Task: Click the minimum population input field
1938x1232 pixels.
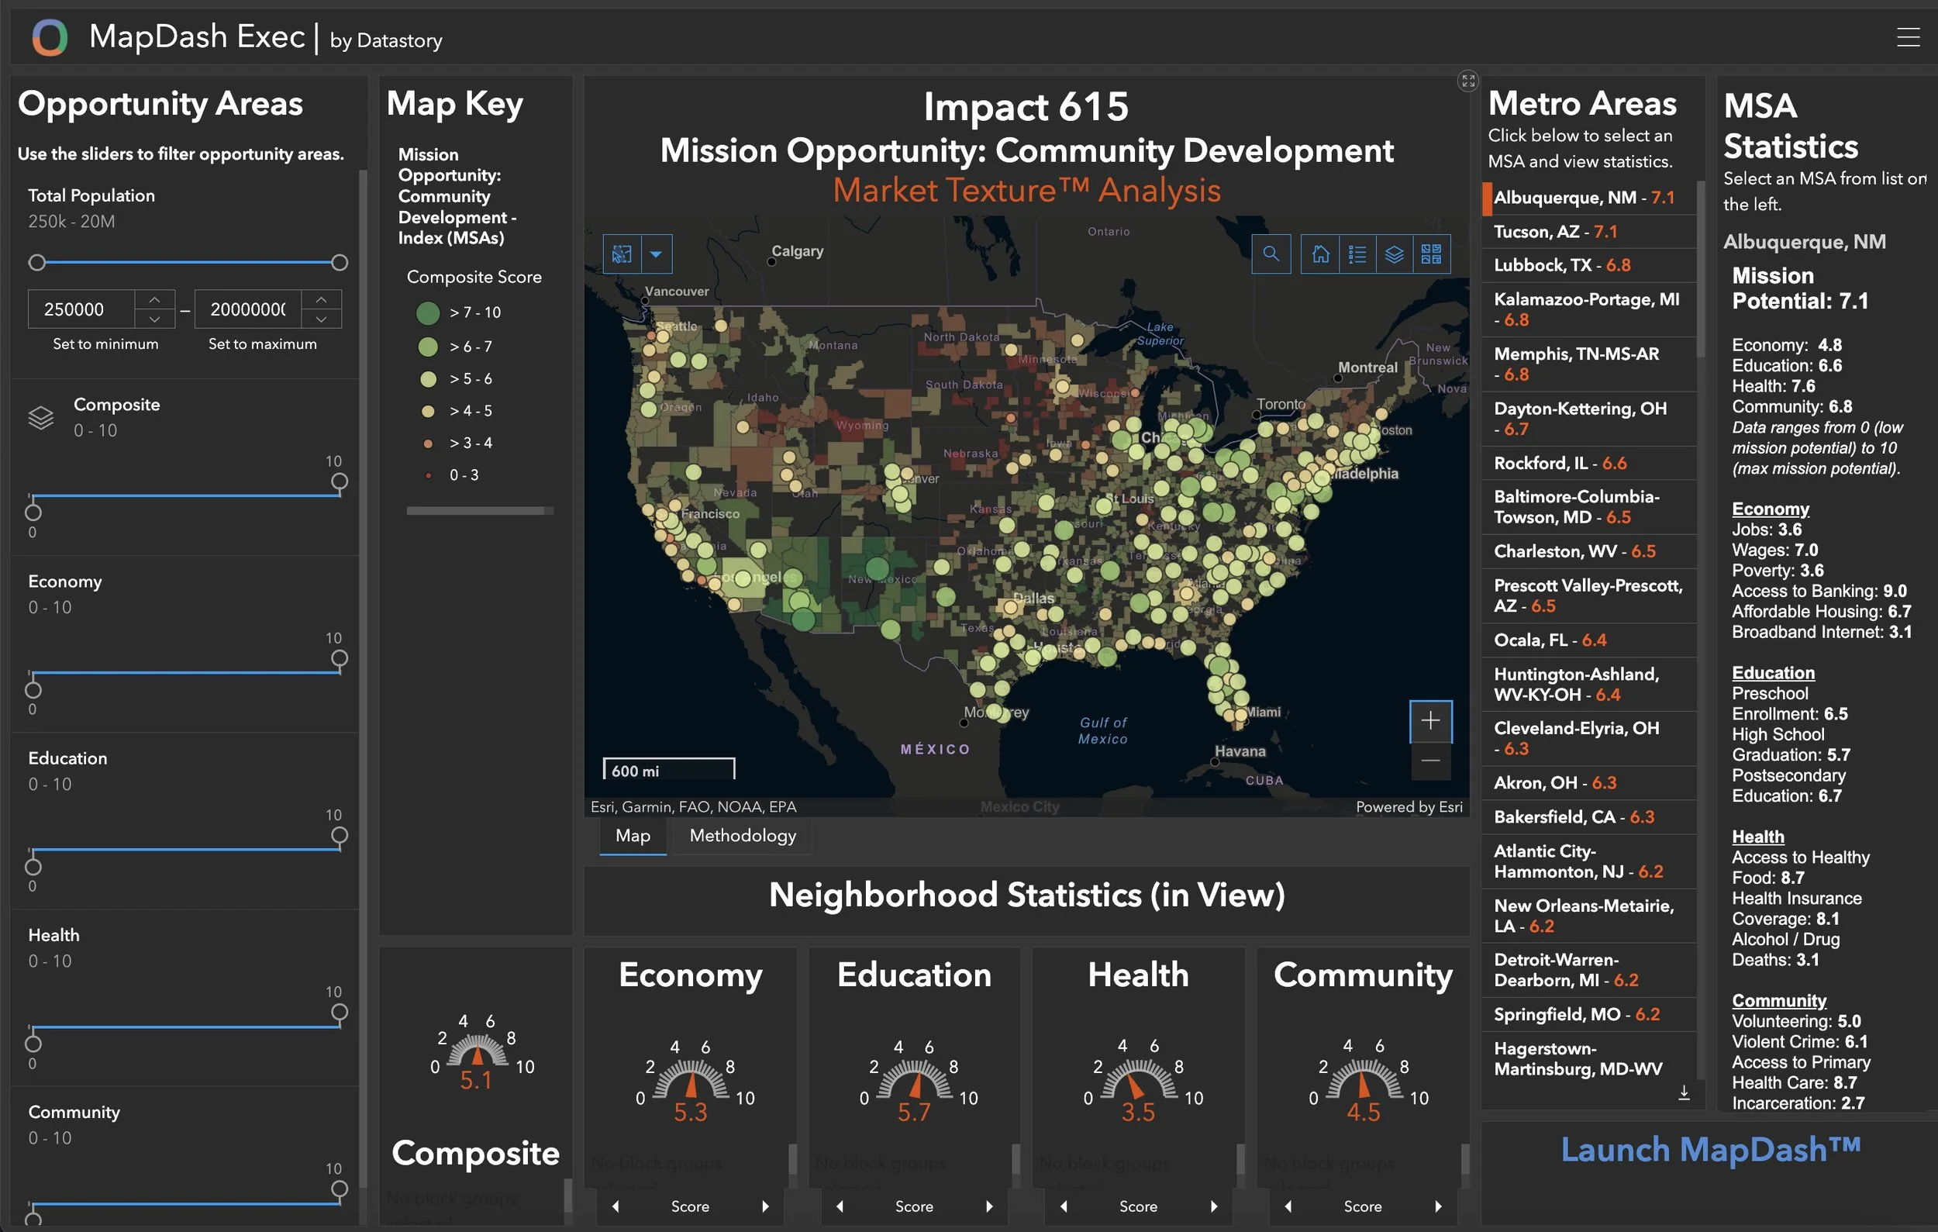Action: [81, 309]
